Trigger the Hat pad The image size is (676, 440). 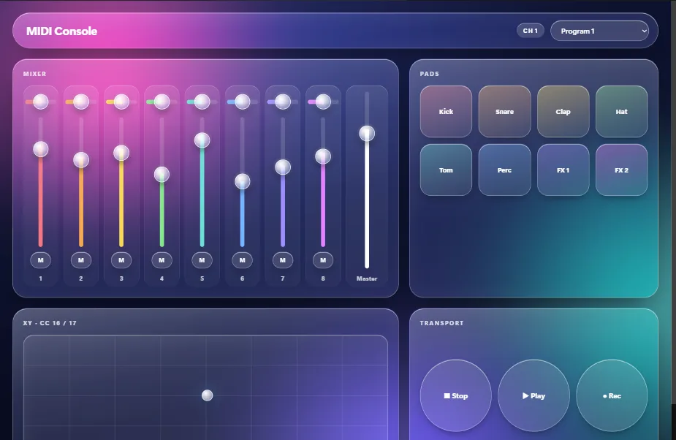[x=621, y=111]
